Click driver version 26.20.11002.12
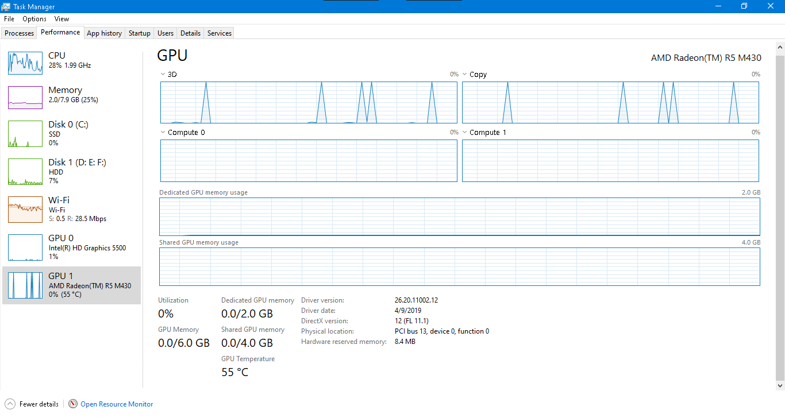This screenshot has height=418, width=785. [416, 300]
